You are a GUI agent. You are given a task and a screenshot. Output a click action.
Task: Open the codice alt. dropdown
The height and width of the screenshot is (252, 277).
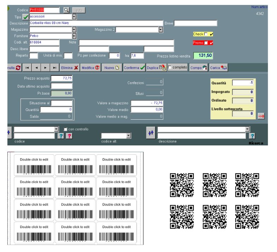click(x=128, y=136)
